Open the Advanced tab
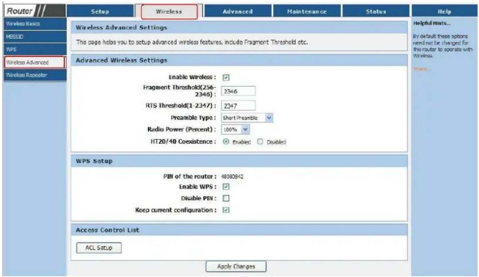 (238, 11)
